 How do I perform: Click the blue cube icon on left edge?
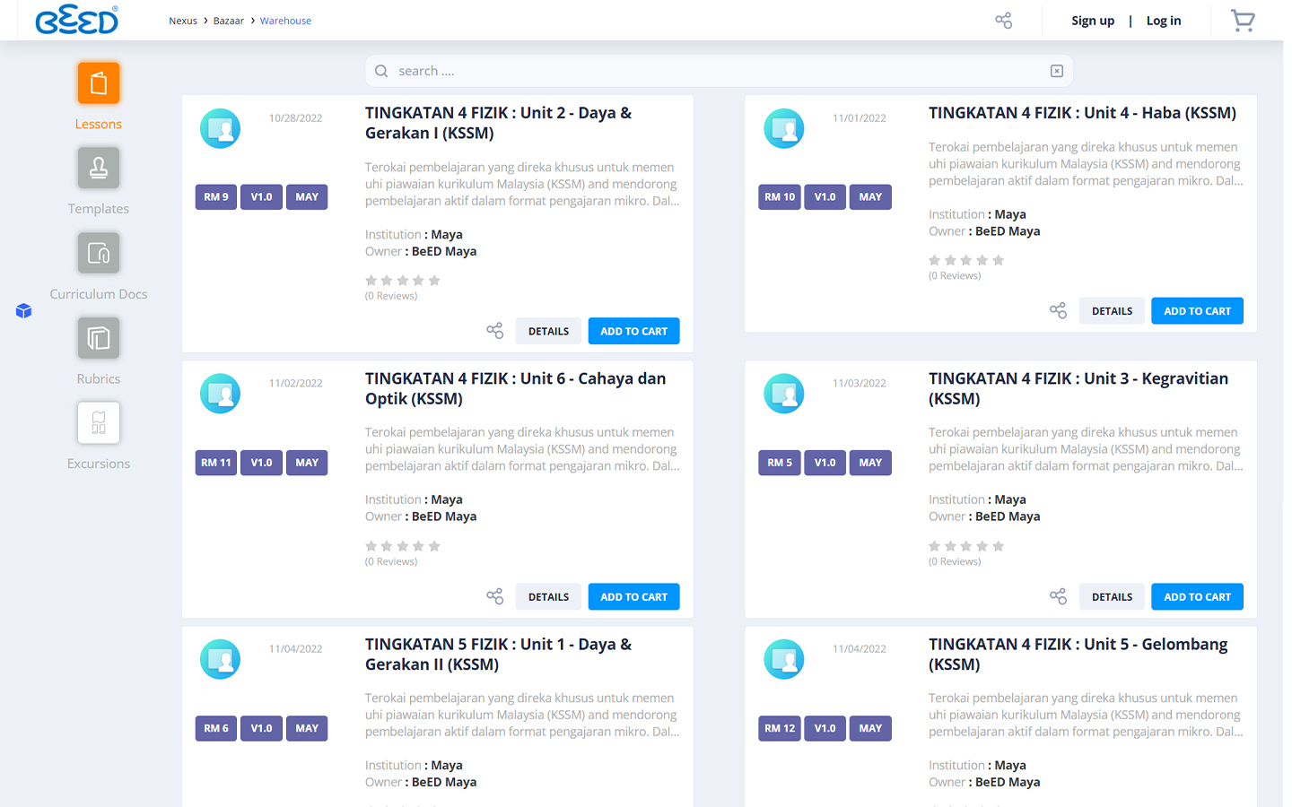tap(23, 311)
